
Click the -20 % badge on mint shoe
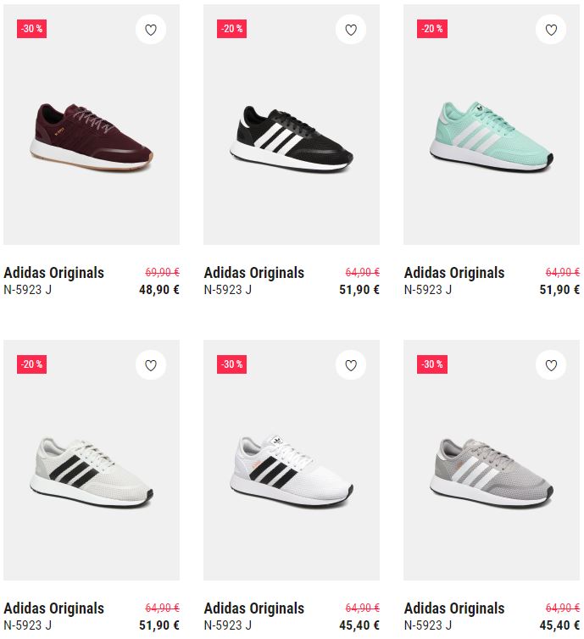432,29
